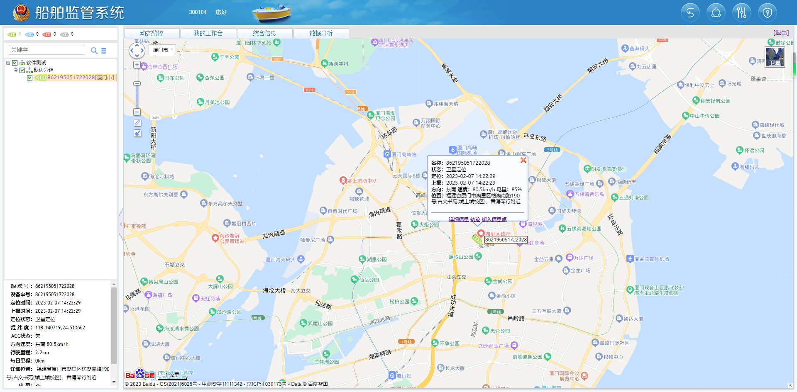
Task: Uncheck the 软件测试 root checkbox
Action: tap(15, 63)
